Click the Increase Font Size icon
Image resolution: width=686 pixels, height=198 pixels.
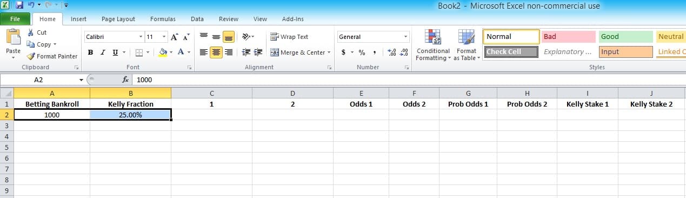174,37
